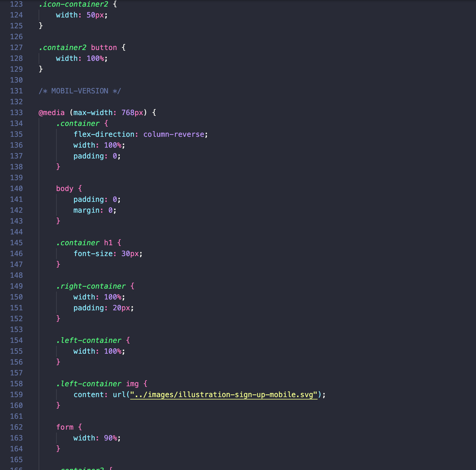Click line number 133 in the gutter

[x=16, y=113]
